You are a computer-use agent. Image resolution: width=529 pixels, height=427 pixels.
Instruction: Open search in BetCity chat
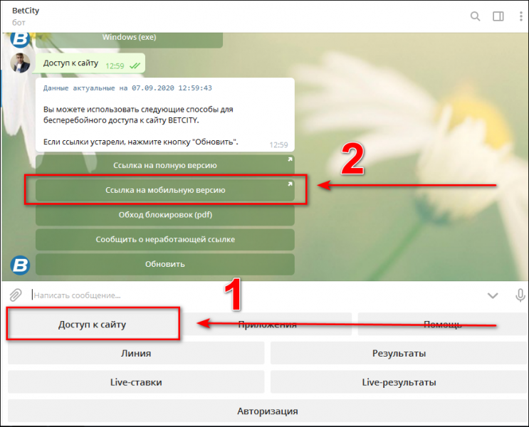(x=475, y=16)
